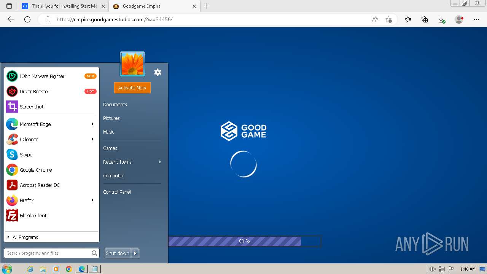Screen dimensions: 487x274
Task: Go back in the browser
Action: 11,19
